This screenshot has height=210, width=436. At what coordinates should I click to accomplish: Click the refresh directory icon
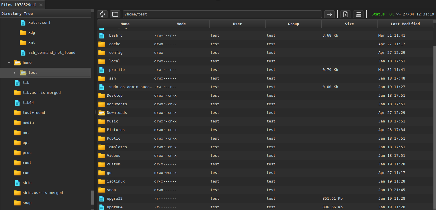102,14
